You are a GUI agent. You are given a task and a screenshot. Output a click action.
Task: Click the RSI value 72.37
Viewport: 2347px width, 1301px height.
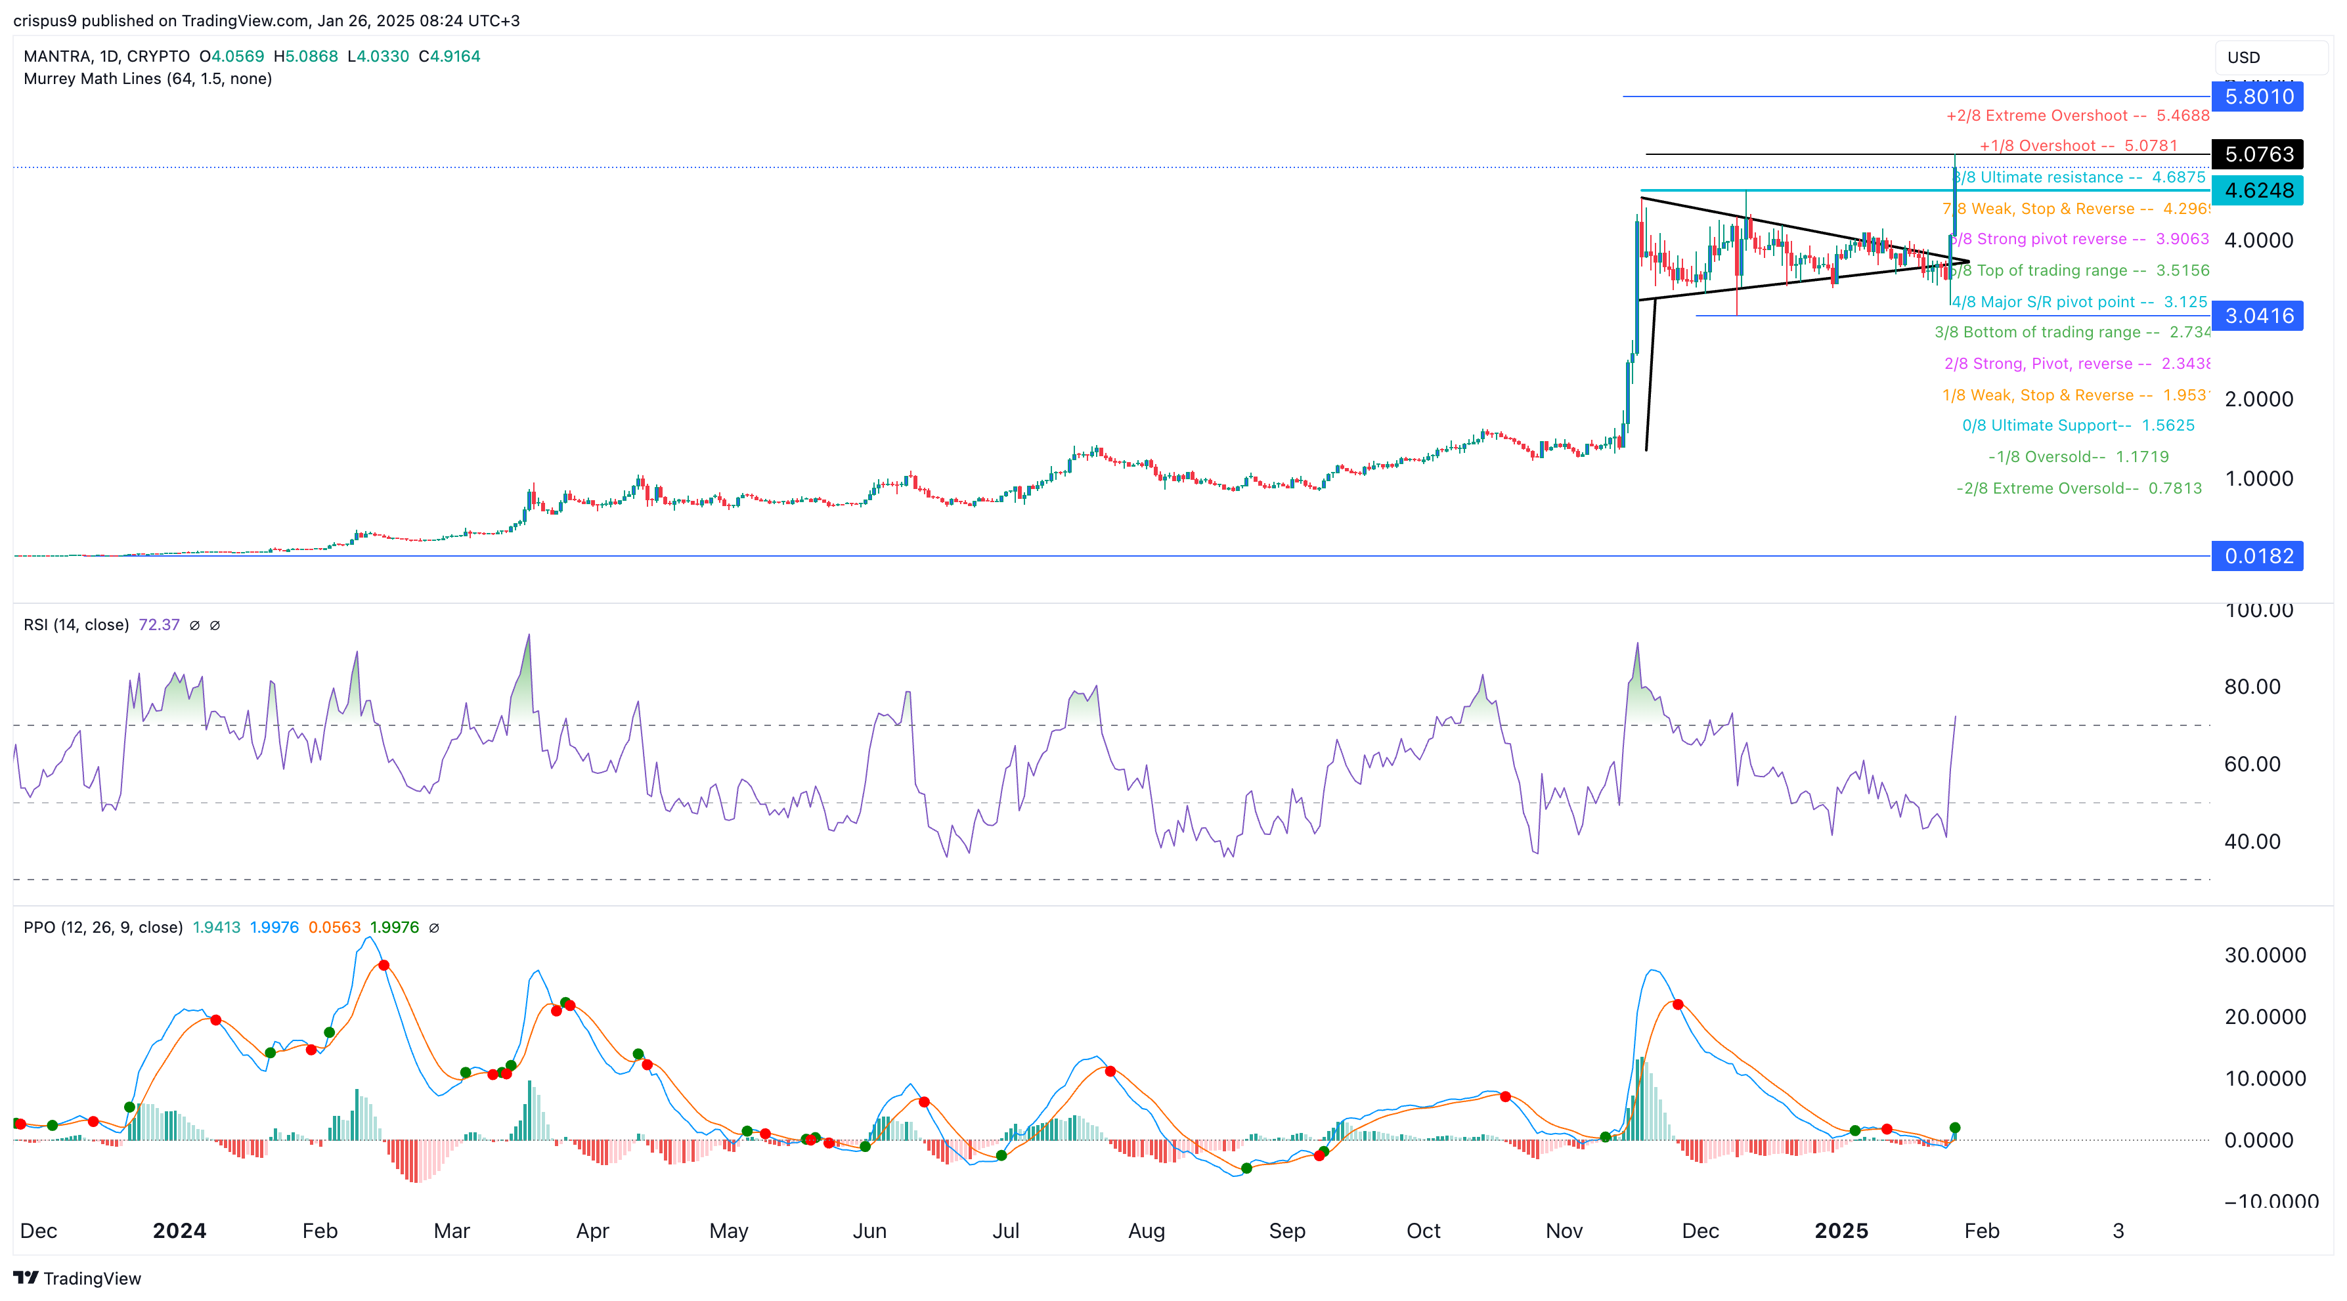pyautogui.click(x=158, y=624)
